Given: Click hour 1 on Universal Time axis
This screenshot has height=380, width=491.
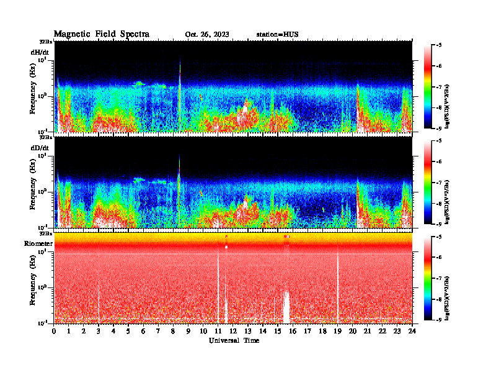Looking at the screenshot, I should (69, 332).
